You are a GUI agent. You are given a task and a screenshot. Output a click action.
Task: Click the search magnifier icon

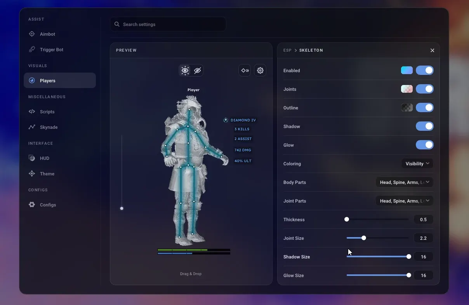pyautogui.click(x=117, y=24)
